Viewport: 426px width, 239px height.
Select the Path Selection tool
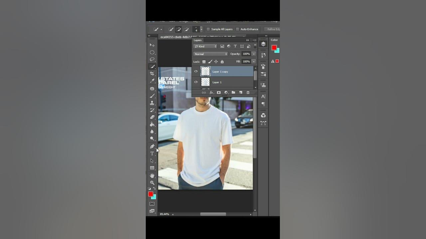152,161
